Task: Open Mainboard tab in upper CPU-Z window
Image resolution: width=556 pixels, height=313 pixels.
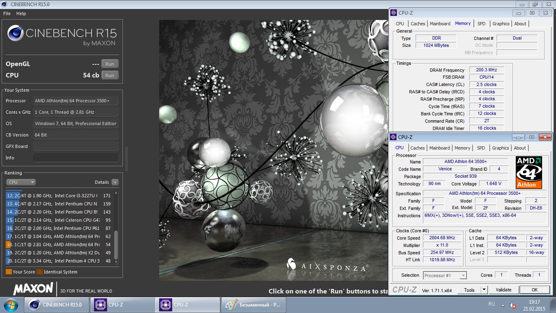Action: [440, 24]
